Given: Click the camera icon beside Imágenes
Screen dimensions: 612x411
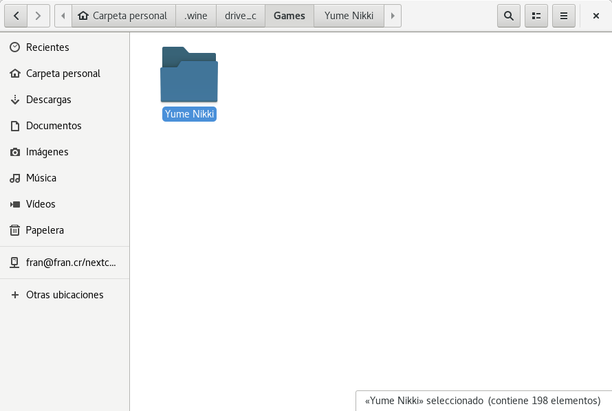Looking at the screenshot, I should (x=15, y=152).
